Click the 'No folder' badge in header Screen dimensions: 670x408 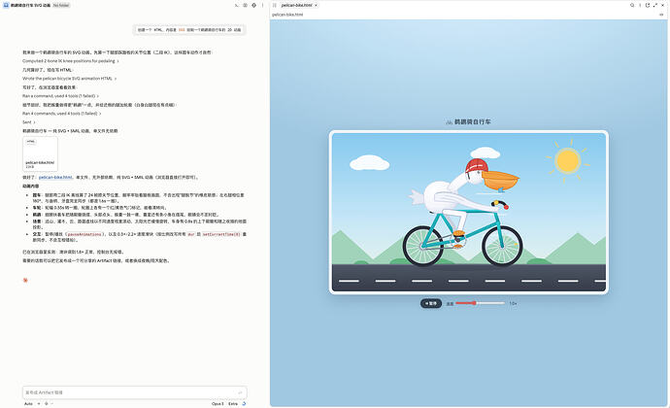pos(61,5)
